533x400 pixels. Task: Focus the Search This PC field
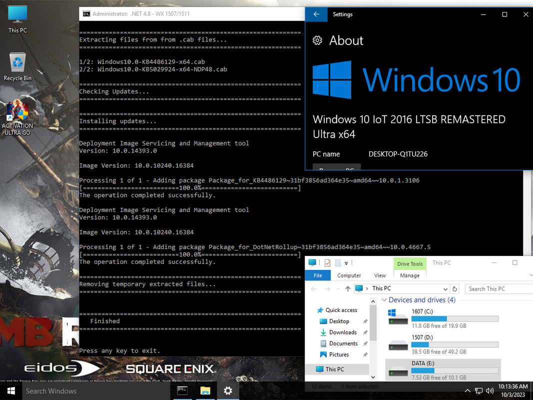point(499,289)
